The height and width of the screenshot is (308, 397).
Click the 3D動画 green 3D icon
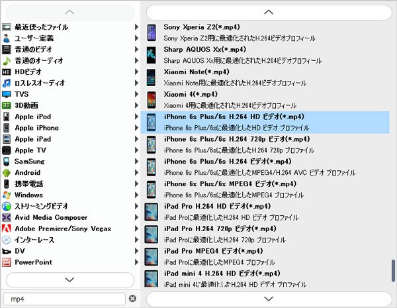coord(7,105)
